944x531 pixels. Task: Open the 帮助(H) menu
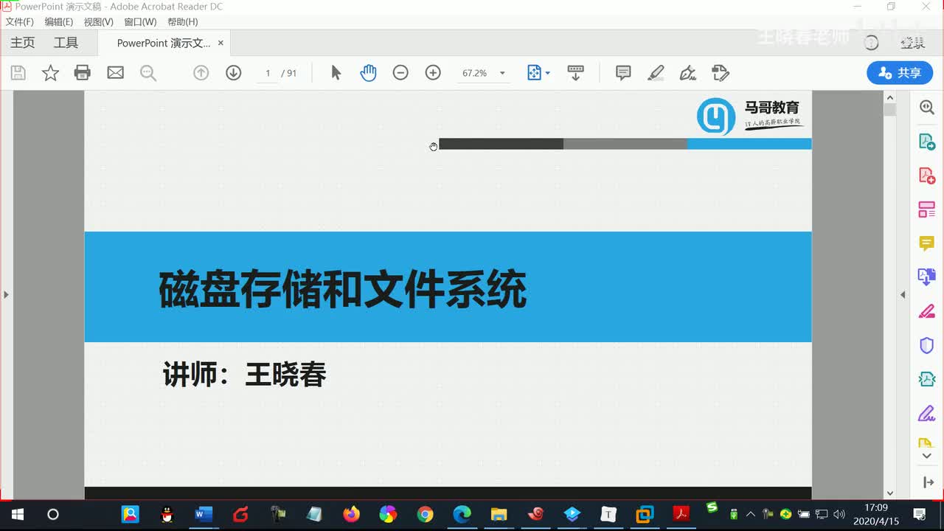(x=183, y=22)
